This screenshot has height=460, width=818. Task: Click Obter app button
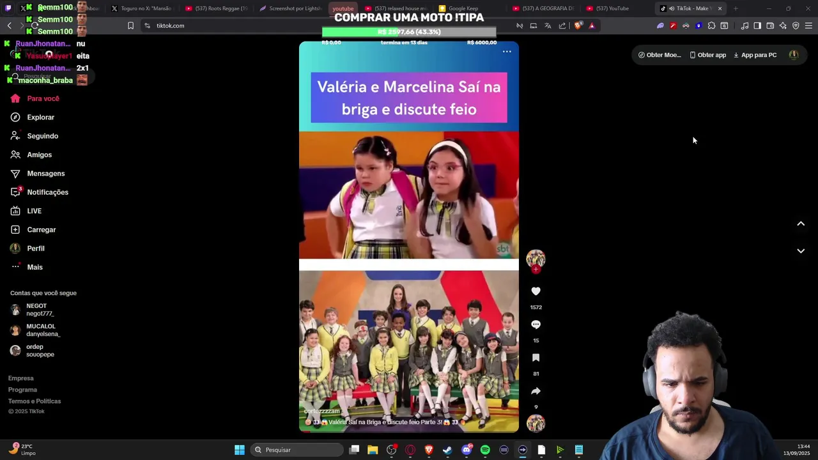point(707,55)
